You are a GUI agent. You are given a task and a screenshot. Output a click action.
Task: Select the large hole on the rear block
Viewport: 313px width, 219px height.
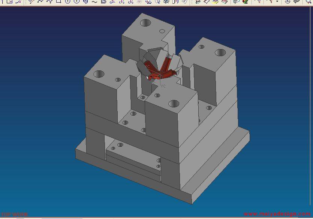(145, 23)
